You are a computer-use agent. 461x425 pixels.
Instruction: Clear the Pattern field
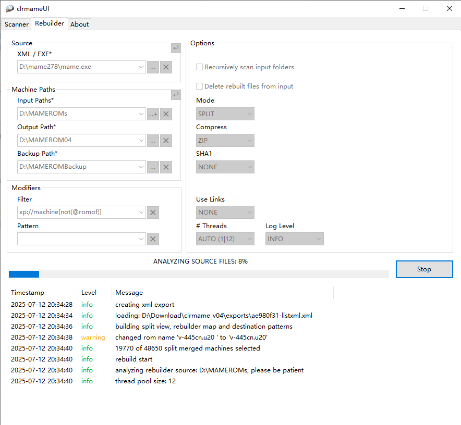[x=153, y=239]
